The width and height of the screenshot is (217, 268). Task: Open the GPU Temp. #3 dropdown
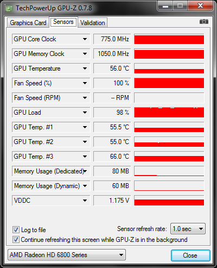(85, 157)
